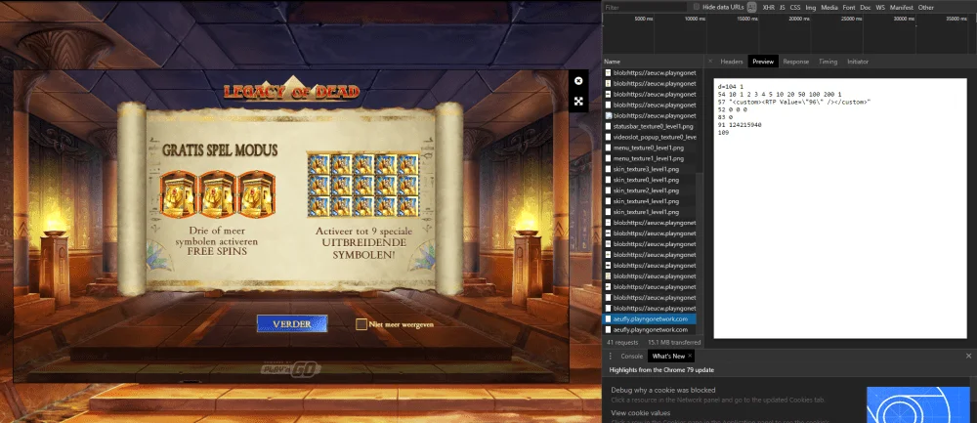Screen dimensions: 977x423
Task: Click file icon of skin_texture3_level1.png
Action: [608, 169]
